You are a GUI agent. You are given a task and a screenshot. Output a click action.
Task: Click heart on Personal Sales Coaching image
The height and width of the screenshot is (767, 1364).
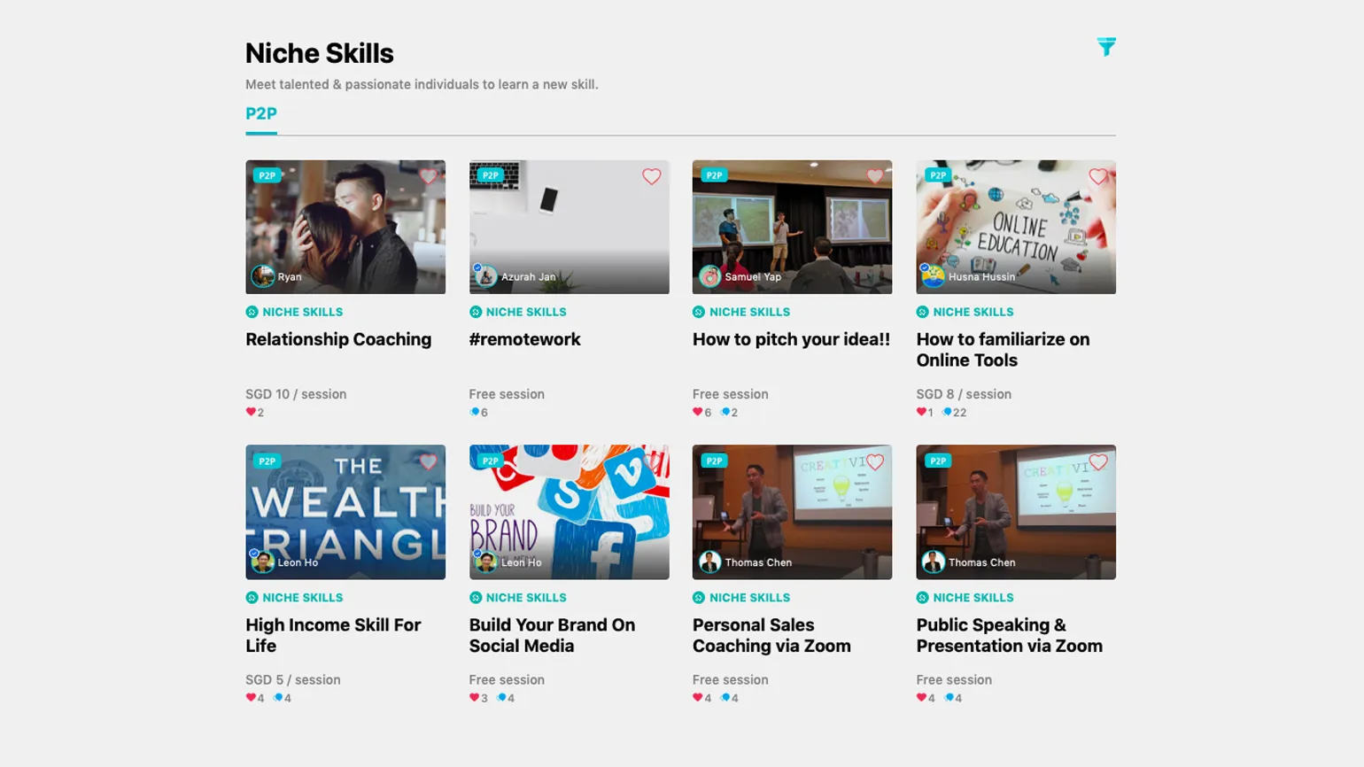tap(875, 461)
